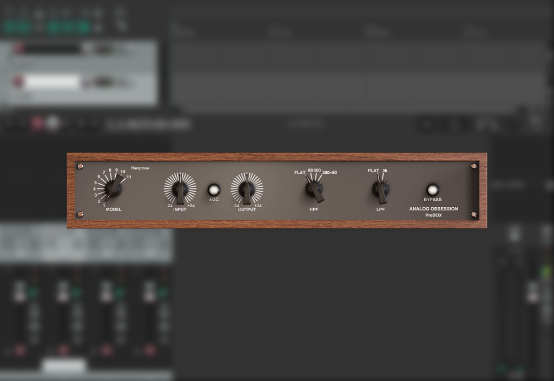This screenshot has height=381, width=554.
Task: Click model number 11 on MODEL dial
Action: pos(129,177)
